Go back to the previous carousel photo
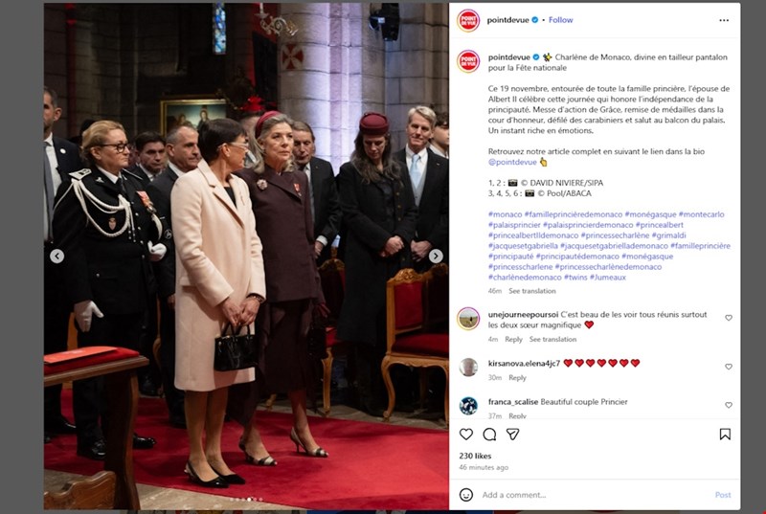 coord(56,256)
